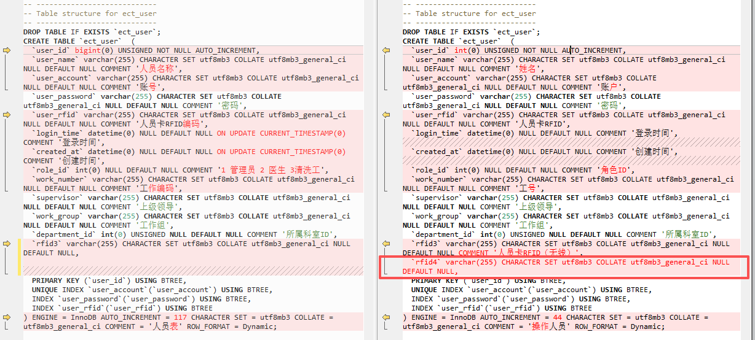Click the copy-left arrow beside user_id int(0) line
Viewport: 755px width, 340px height.
(x=386, y=50)
